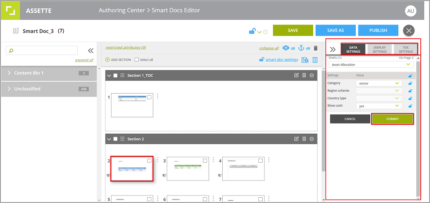Close the editor with the round X

click(x=408, y=30)
